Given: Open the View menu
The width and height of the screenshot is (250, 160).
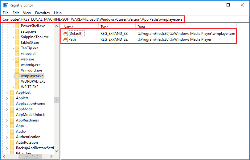Looking at the screenshot, I should point(27,13).
